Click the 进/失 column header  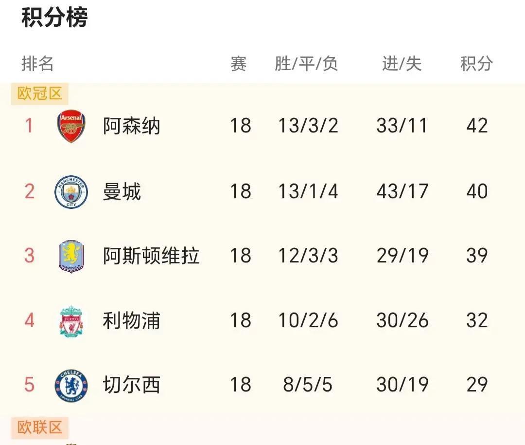click(402, 64)
